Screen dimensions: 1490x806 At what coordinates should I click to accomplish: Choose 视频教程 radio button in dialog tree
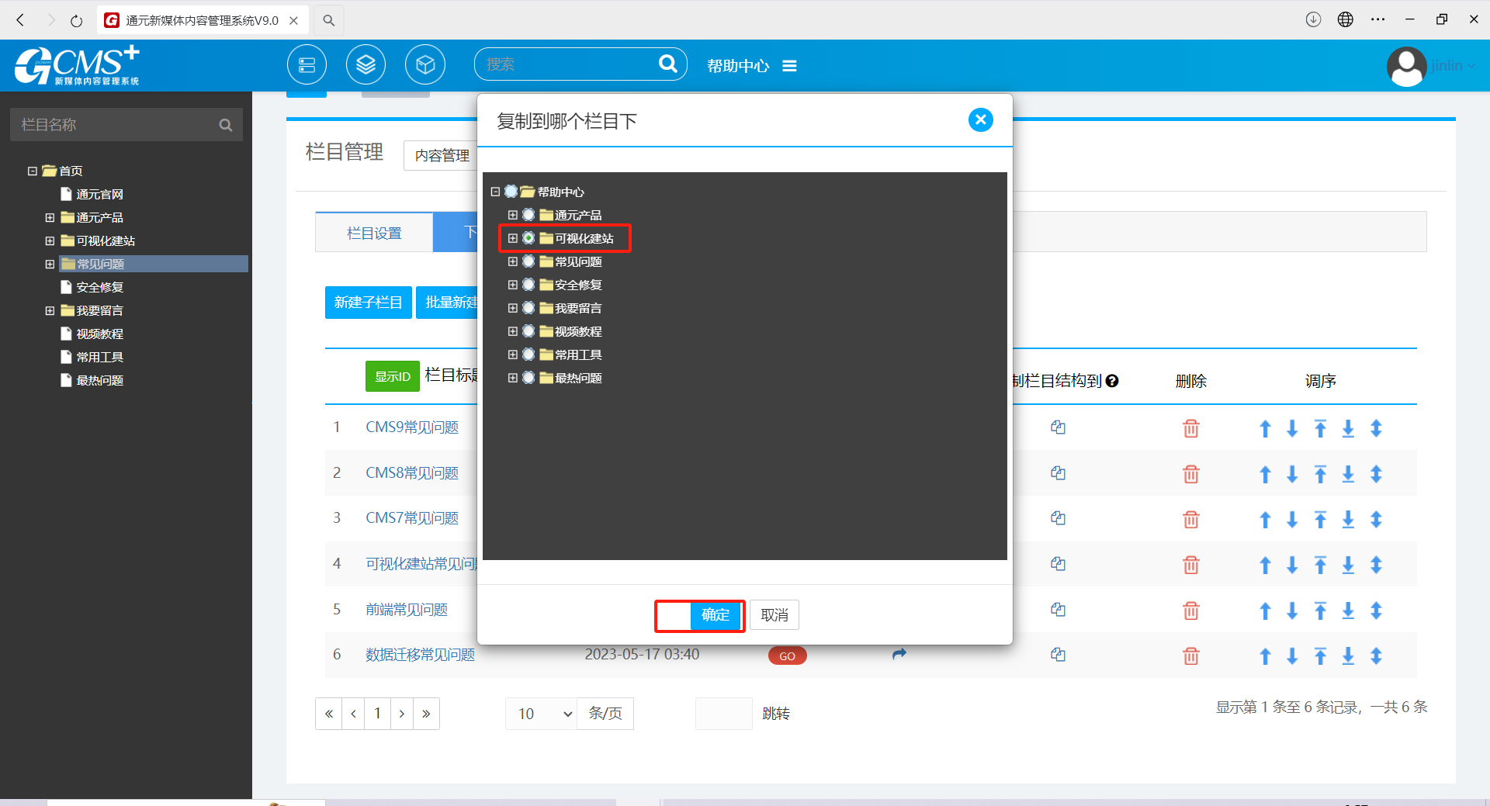(x=528, y=331)
